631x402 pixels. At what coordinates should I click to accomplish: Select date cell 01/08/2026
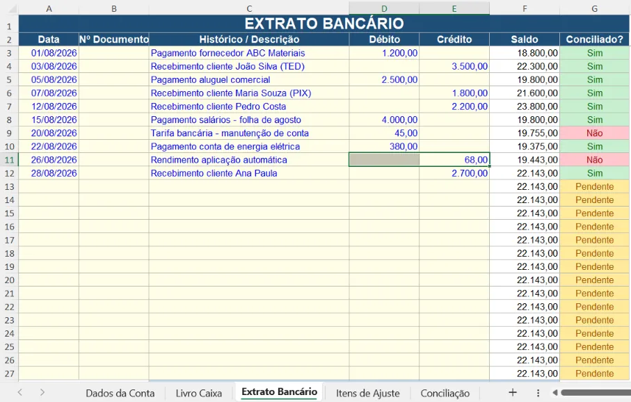click(49, 53)
